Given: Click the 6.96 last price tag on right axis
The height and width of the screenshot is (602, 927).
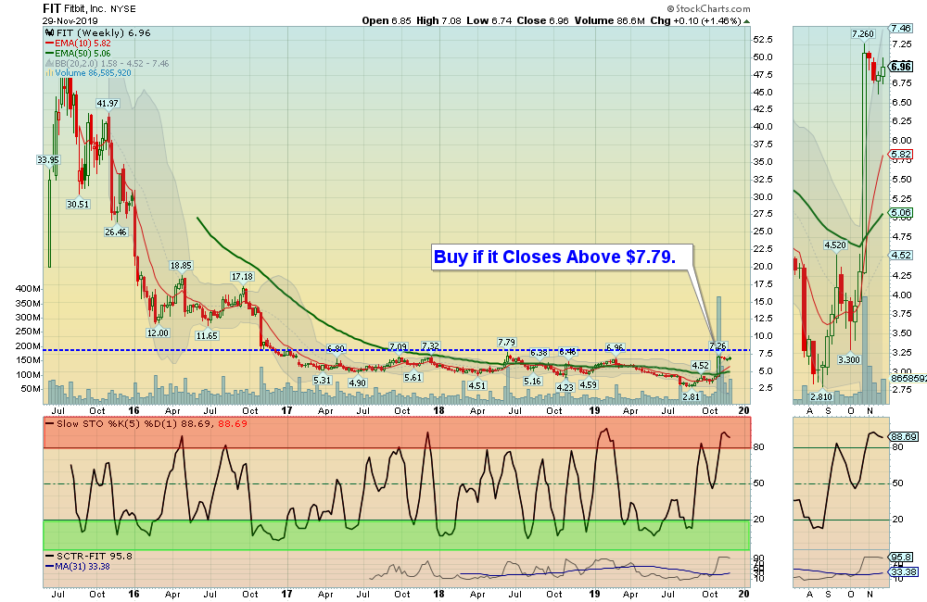Looking at the screenshot, I should pos(900,67).
